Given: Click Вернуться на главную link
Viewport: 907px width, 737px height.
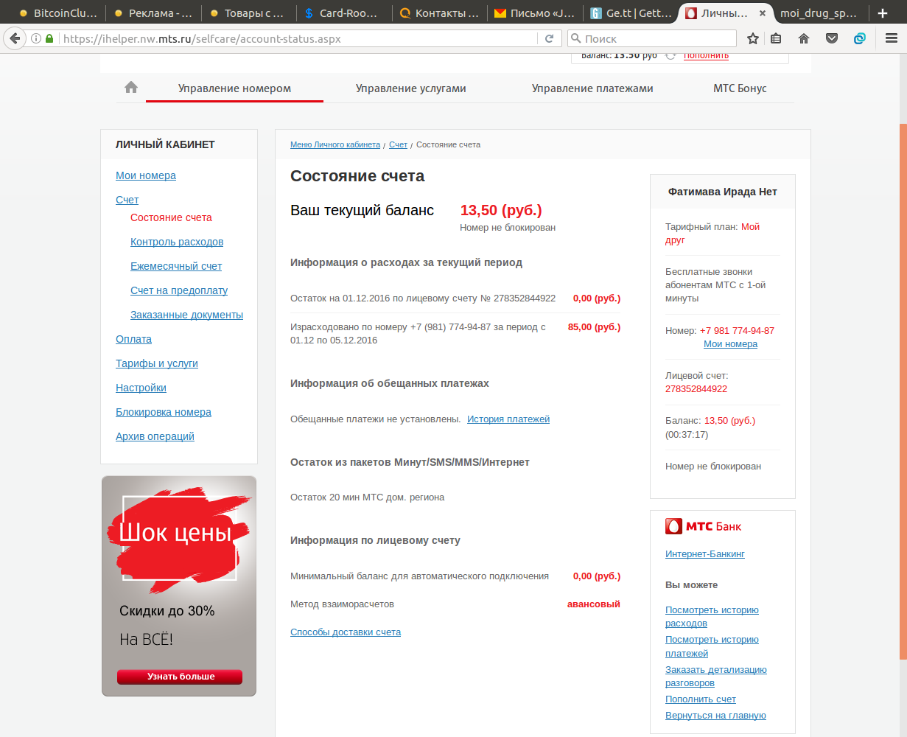Looking at the screenshot, I should (715, 715).
